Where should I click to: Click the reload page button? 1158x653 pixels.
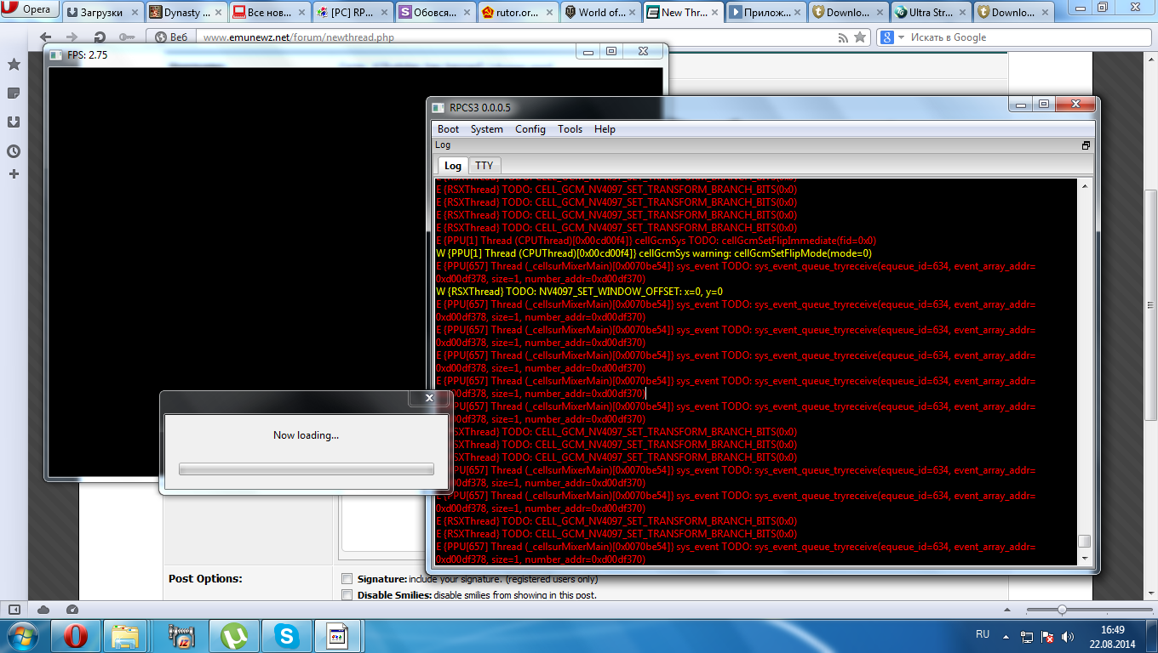click(x=100, y=37)
